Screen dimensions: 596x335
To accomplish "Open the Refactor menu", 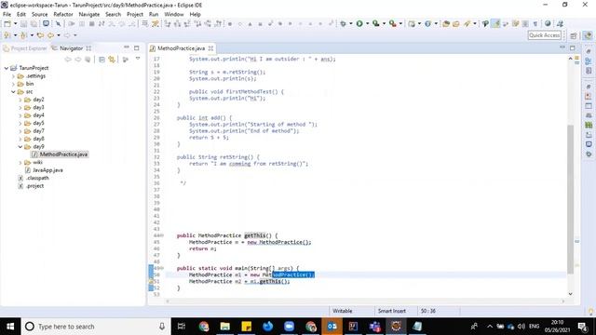I will [x=63, y=14].
